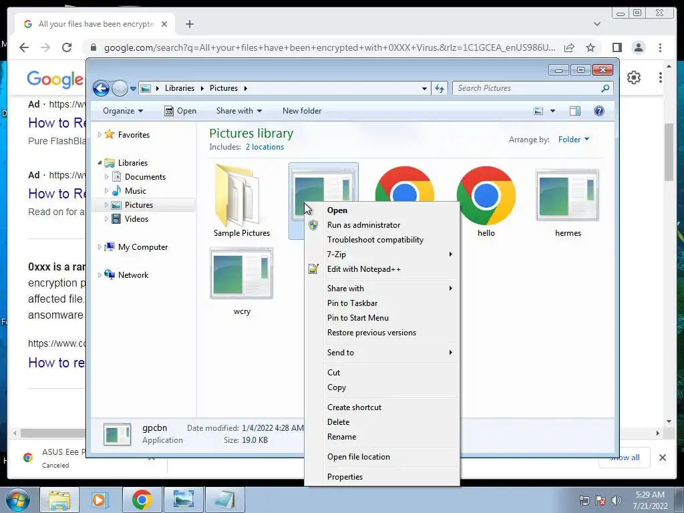This screenshot has height=513, width=684.
Task: Open view options dropdown arrow
Action: [552, 111]
